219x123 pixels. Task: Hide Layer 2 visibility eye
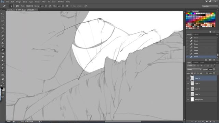[188, 83]
